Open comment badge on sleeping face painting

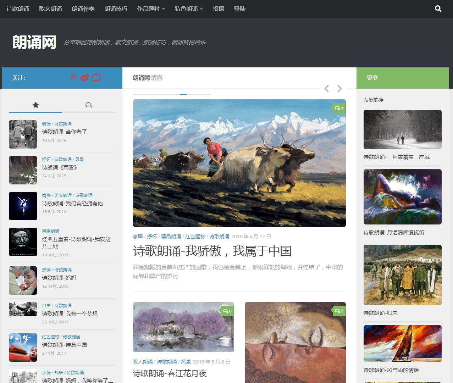pyautogui.click(x=339, y=311)
